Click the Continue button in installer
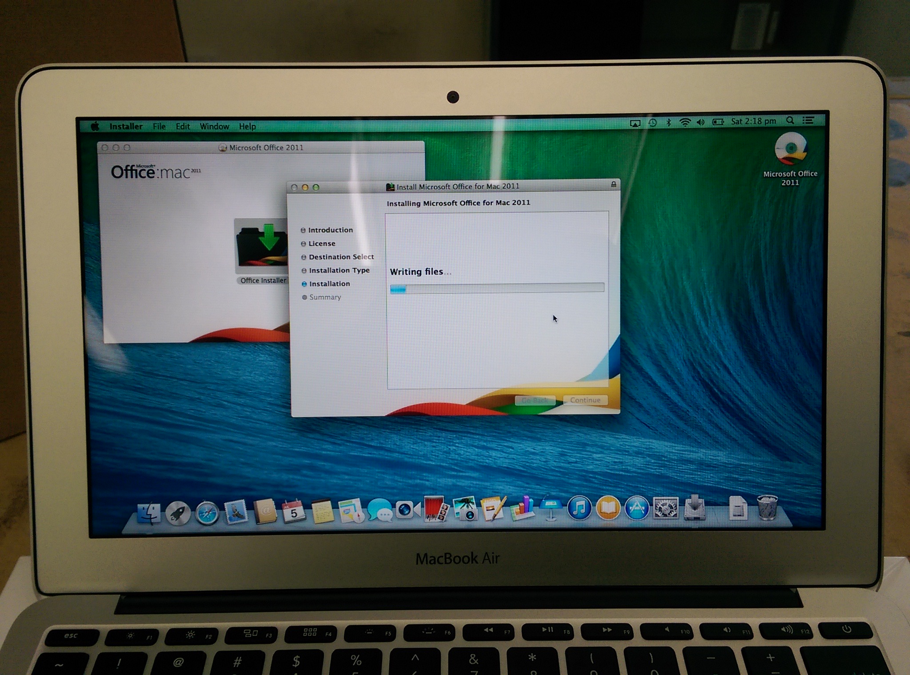Image resolution: width=910 pixels, height=675 pixels. (x=585, y=400)
